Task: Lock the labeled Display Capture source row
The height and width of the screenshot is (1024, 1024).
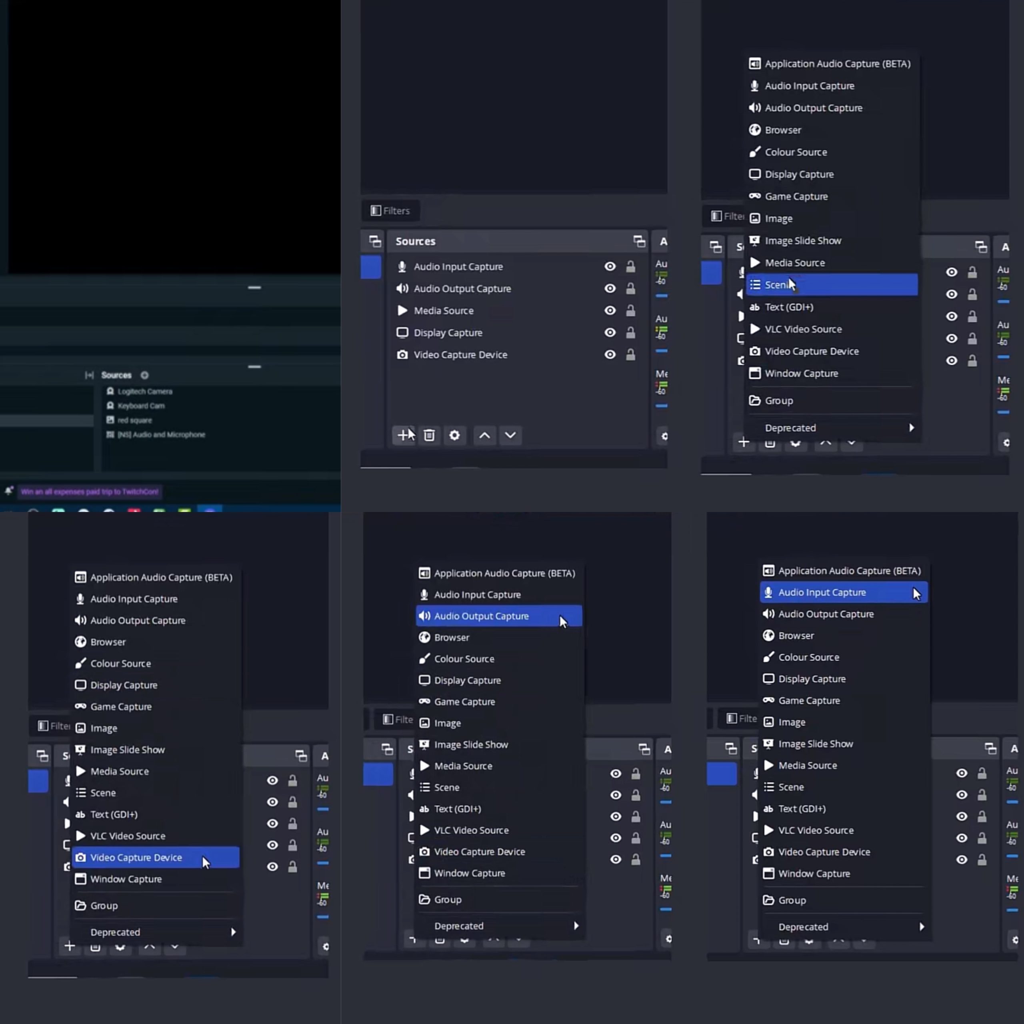Action: [630, 333]
